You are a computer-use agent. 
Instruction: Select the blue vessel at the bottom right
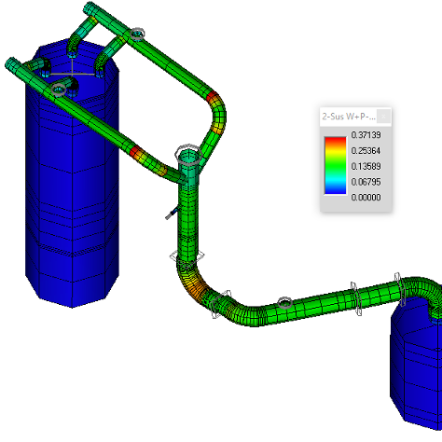417,366
